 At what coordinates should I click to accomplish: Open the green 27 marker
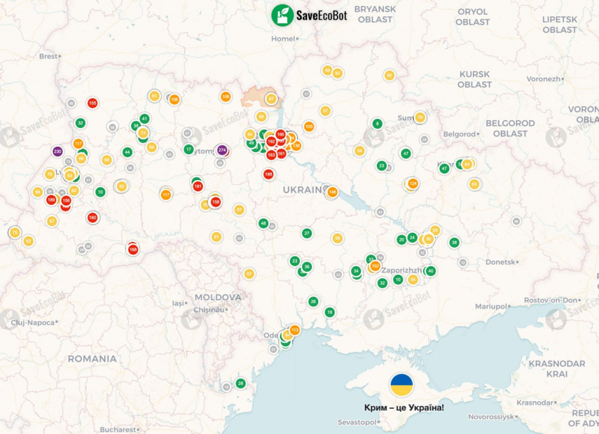pos(307,233)
